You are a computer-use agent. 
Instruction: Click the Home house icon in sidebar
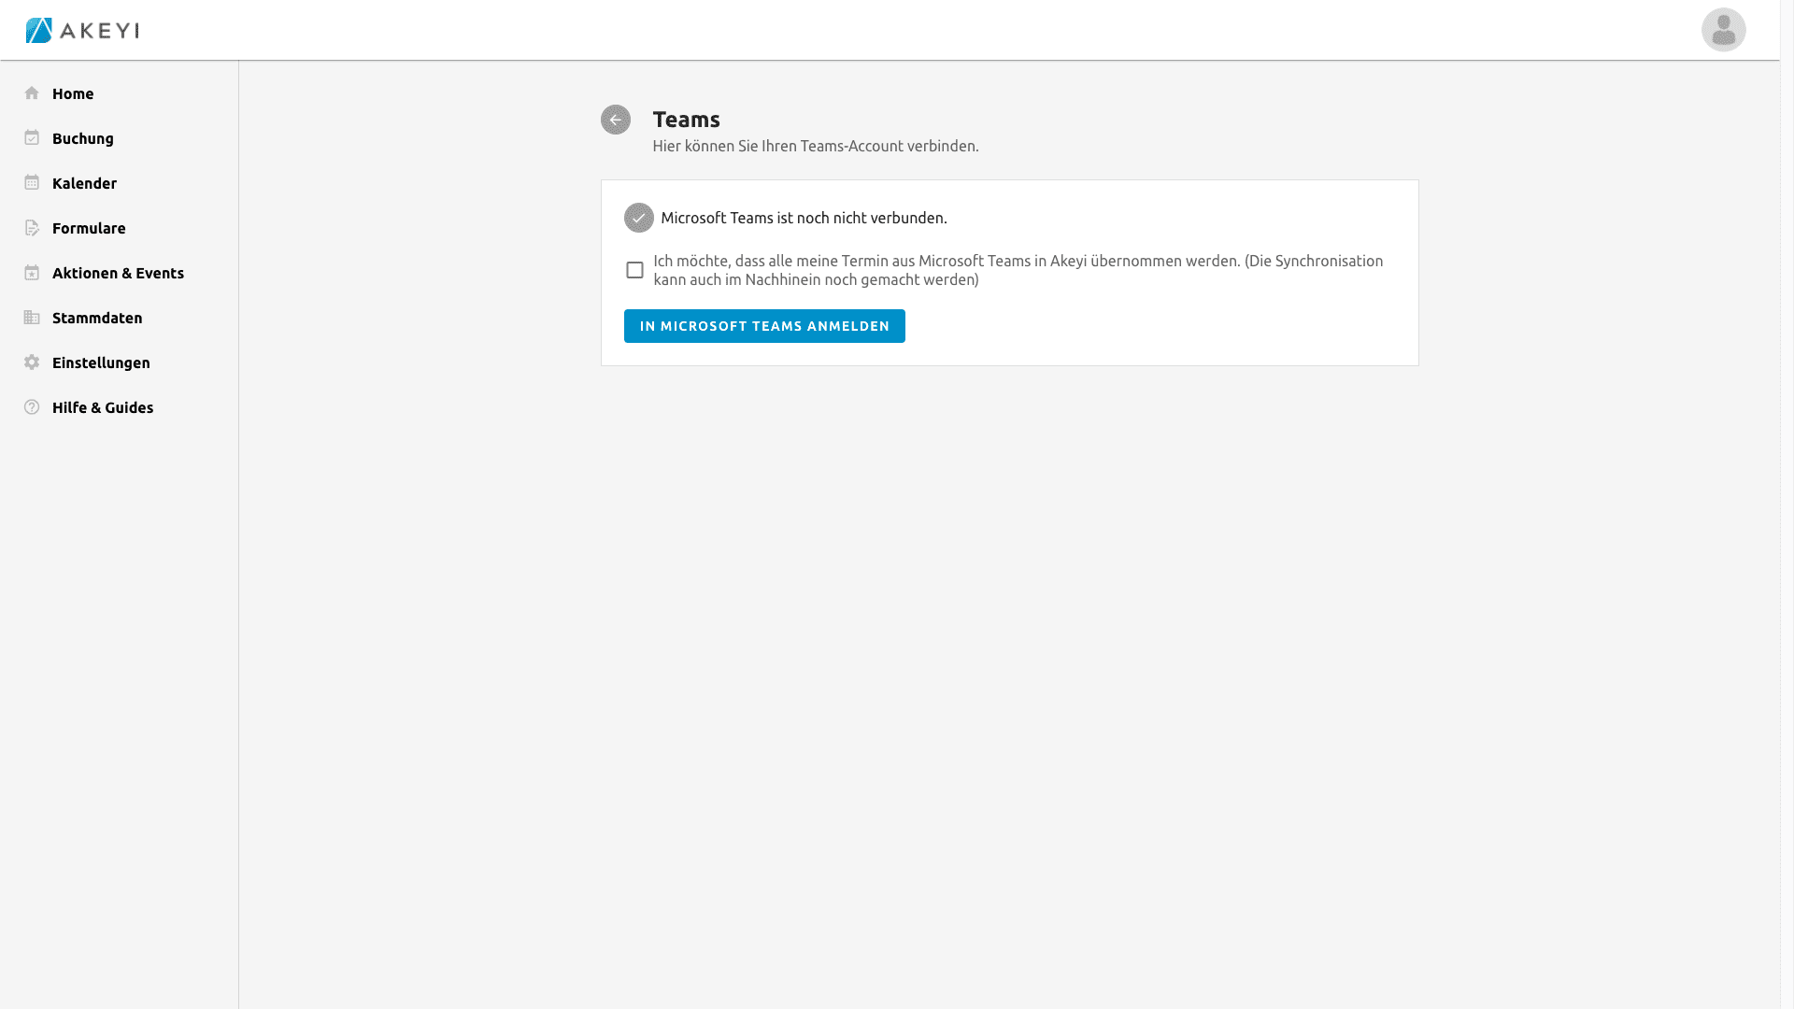coord(32,93)
